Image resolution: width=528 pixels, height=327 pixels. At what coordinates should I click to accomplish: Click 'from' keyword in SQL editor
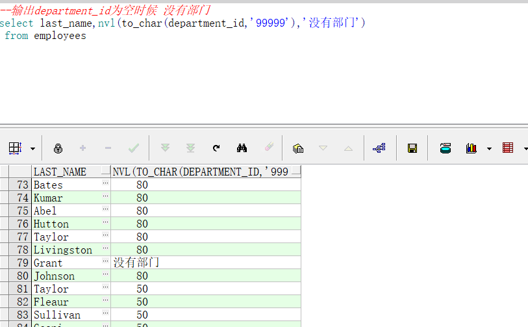coord(16,36)
